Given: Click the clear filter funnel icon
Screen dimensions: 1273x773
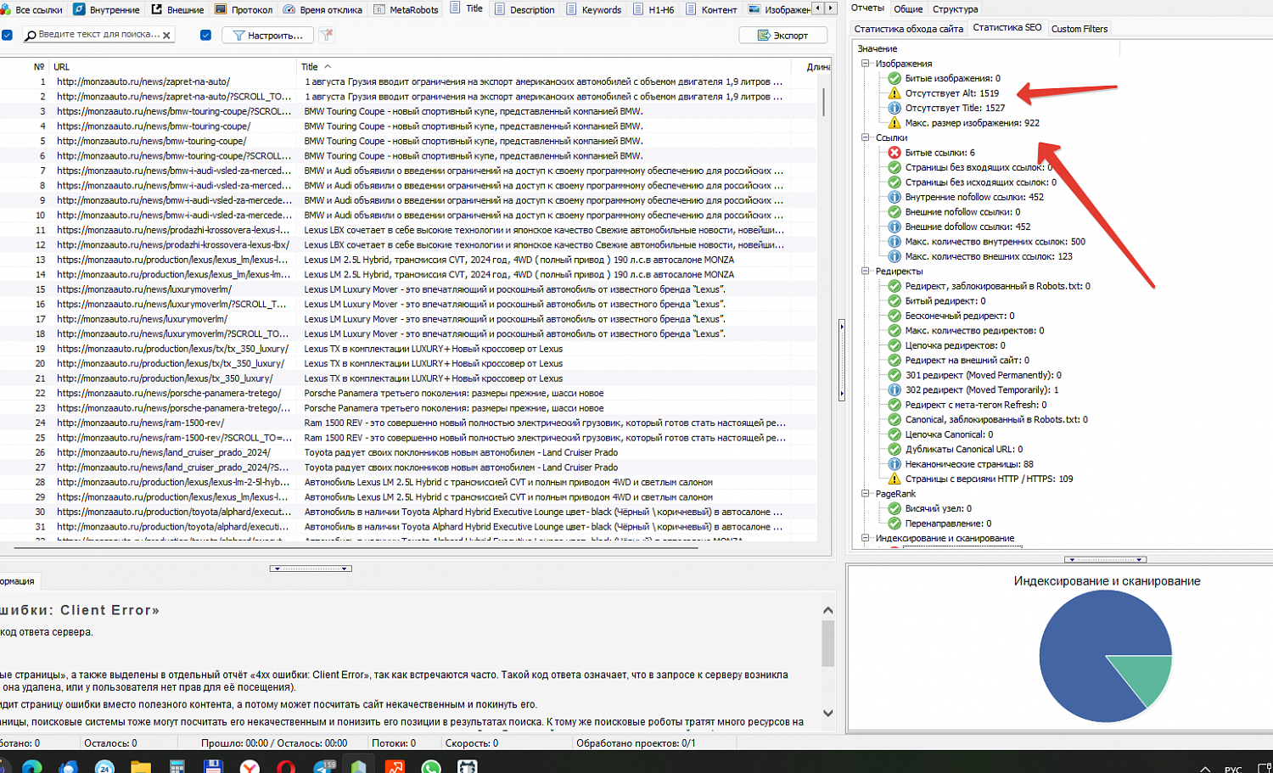Looking at the screenshot, I should tap(327, 35).
